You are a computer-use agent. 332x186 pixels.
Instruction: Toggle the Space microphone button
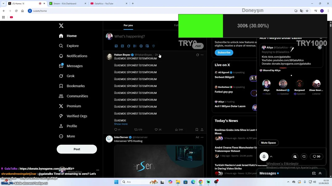(x=264, y=156)
